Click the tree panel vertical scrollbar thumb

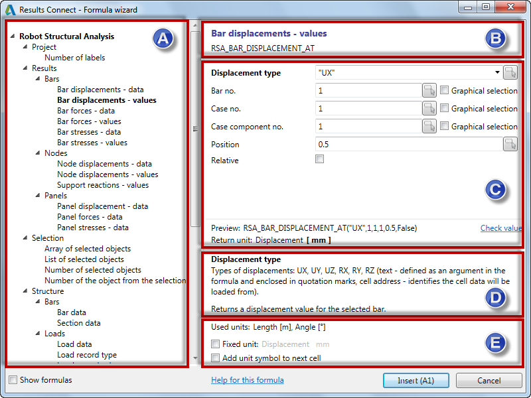tap(195, 129)
